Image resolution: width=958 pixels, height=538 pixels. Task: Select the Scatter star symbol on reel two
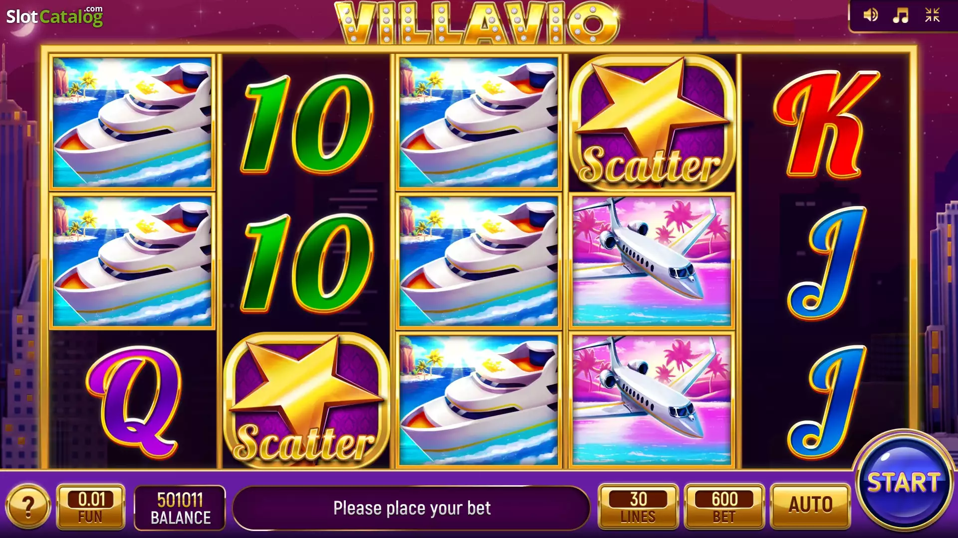click(x=306, y=401)
